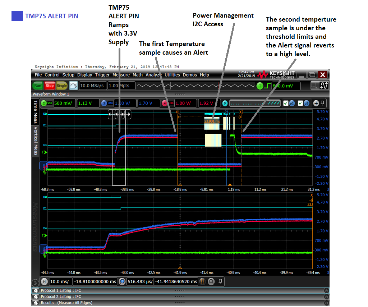Expand the side panel double-arrow button
Image resolution: width=368 pixels, height=307 pixels.
click(x=35, y=283)
